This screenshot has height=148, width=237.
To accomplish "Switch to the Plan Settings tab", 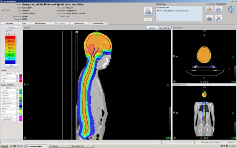I will point(40,23).
